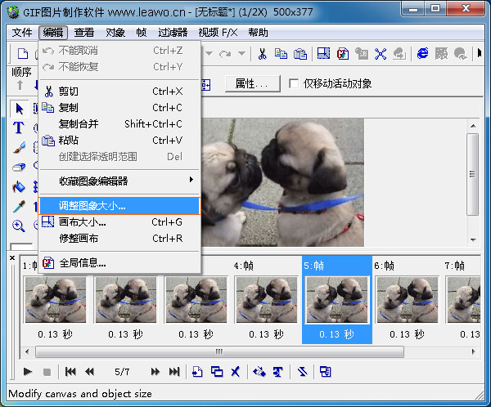Click the add banner text icon
The height and width of the screenshot is (407, 491).
pos(277,372)
